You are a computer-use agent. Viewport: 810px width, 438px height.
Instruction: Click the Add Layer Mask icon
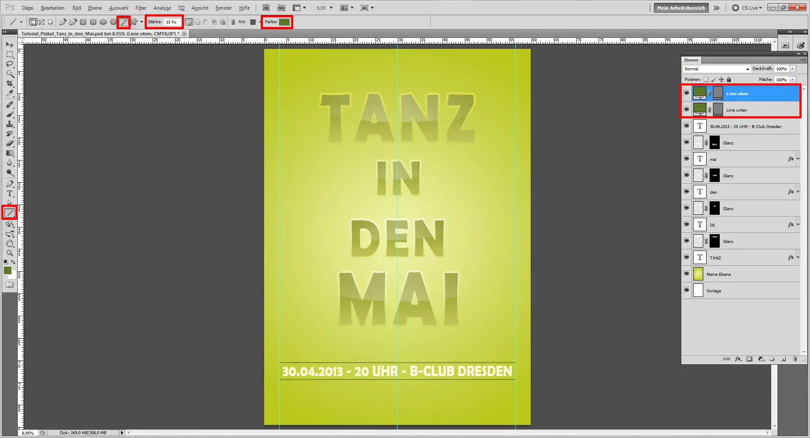pos(749,359)
